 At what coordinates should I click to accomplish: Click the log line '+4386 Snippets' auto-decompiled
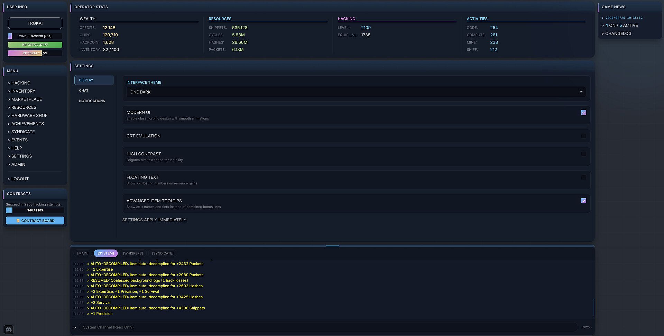pyautogui.click(x=146, y=308)
